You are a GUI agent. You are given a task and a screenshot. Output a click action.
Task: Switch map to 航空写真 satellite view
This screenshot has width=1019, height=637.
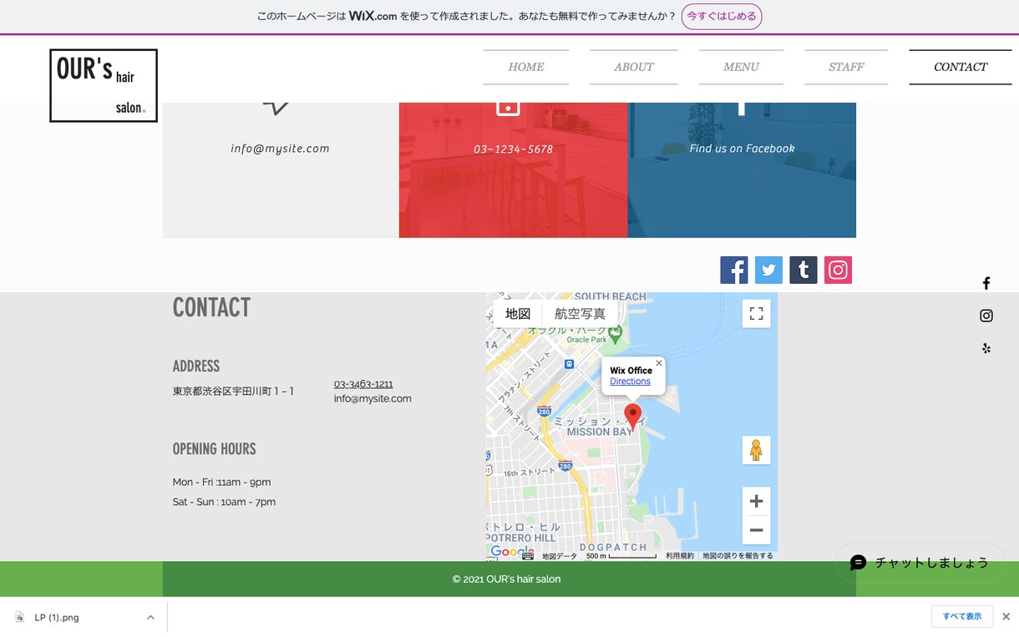[x=580, y=314]
